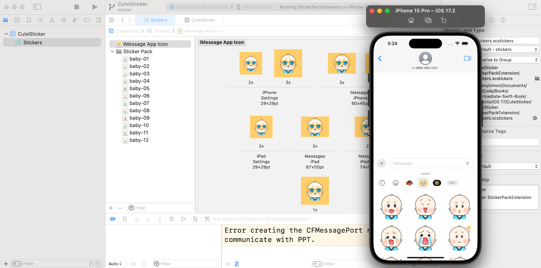
Task: Tap the crying baby sticker thumbnail
Action: [425, 238]
